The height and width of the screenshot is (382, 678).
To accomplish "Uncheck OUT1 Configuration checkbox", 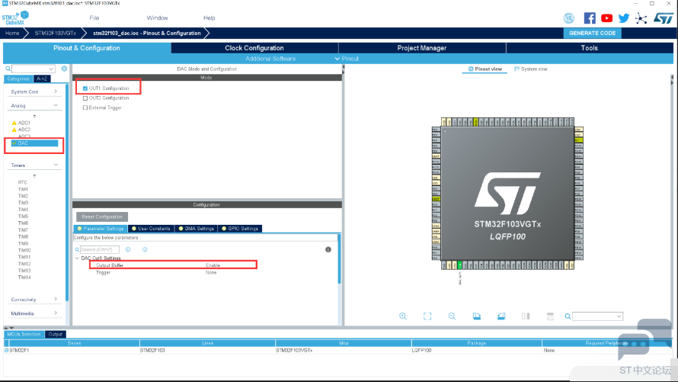I will tap(85, 88).
